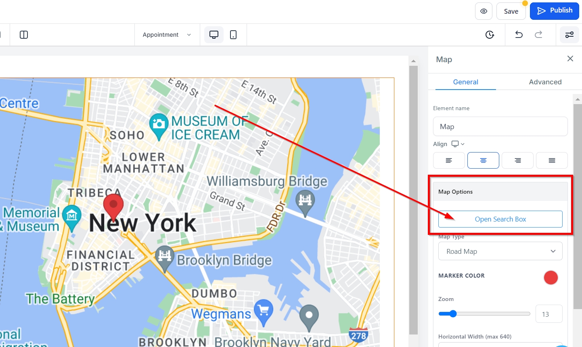Screen dimensions: 582x347
Task: Expand the Align device selector
Action: point(458,144)
